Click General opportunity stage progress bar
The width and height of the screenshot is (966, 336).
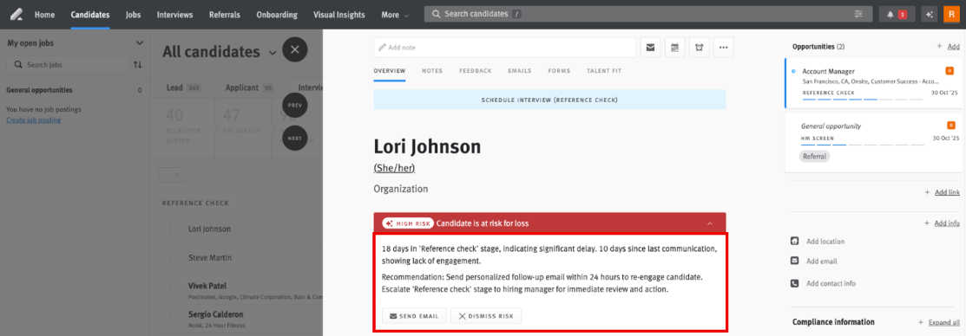[x=863, y=145]
